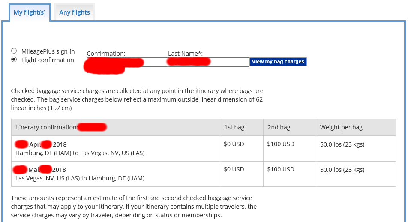
Task: Click $0 USD 1st bag for Mai flight
Action: pos(234,170)
